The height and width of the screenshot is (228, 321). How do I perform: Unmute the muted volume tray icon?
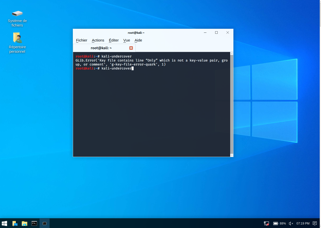tap(291, 223)
